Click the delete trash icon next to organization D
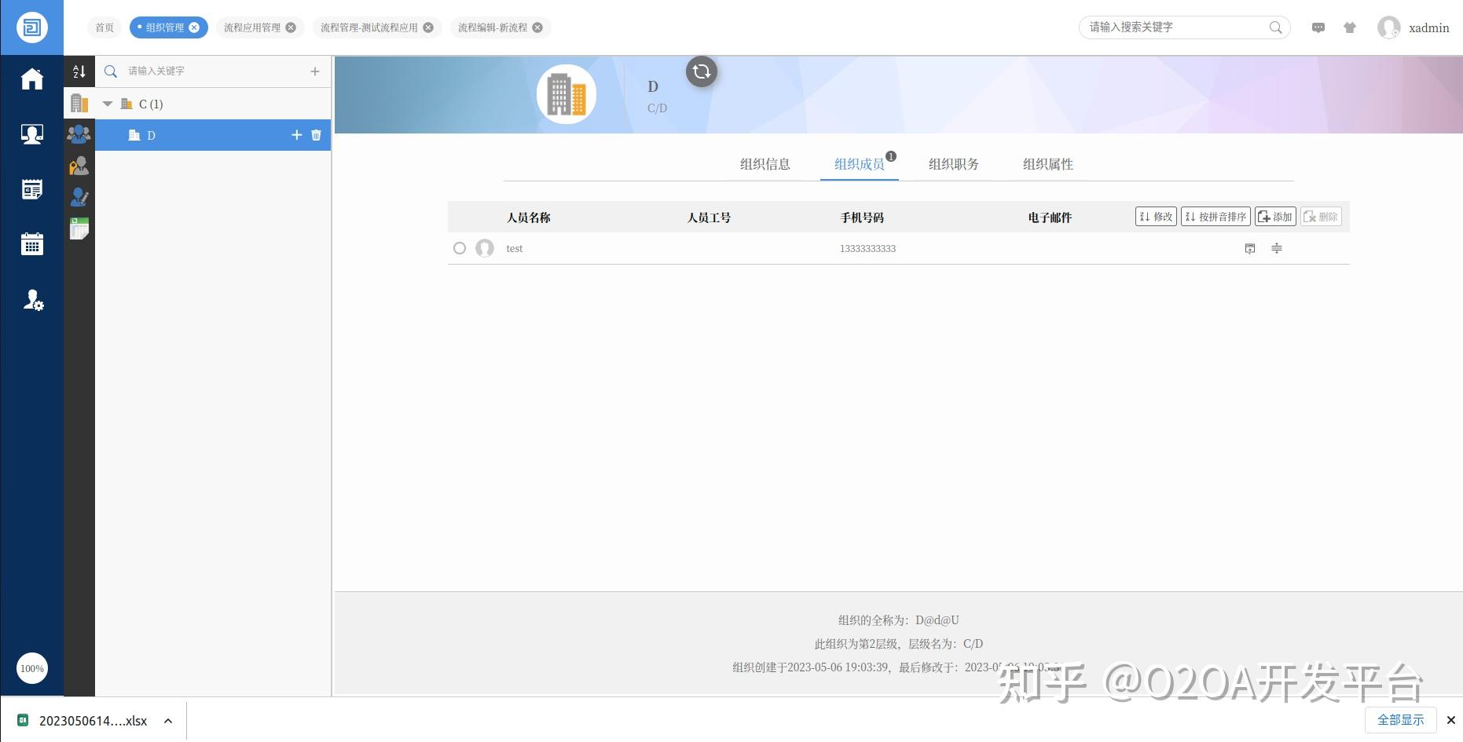Image resolution: width=1463 pixels, height=742 pixels. coord(316,135)
